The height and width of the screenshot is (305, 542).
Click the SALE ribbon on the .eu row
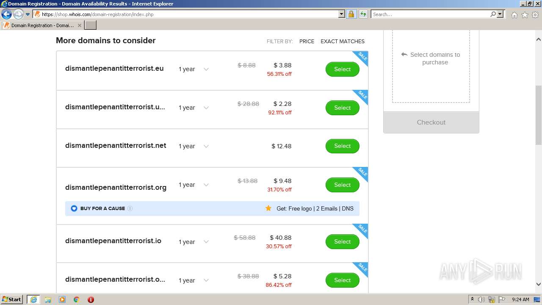(x=361, y=58)
